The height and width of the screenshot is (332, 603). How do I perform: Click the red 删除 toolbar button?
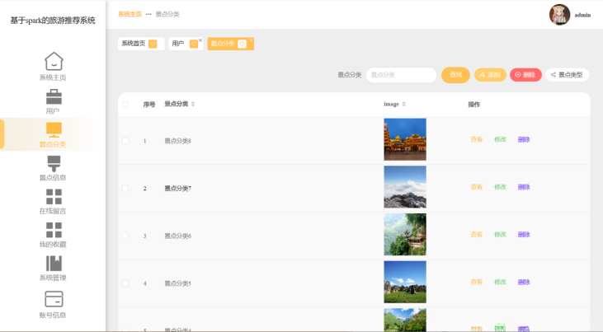tap(525, 75)
